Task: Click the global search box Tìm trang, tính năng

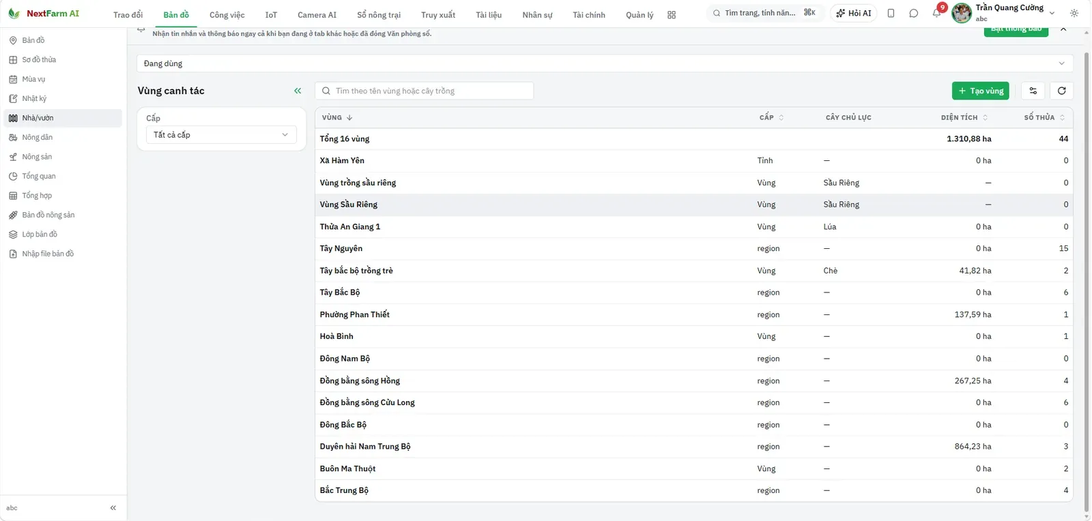Action: [765, 13]
